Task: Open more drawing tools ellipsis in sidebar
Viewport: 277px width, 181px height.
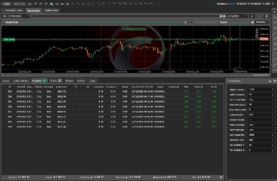Action: (x=275, y=70)
